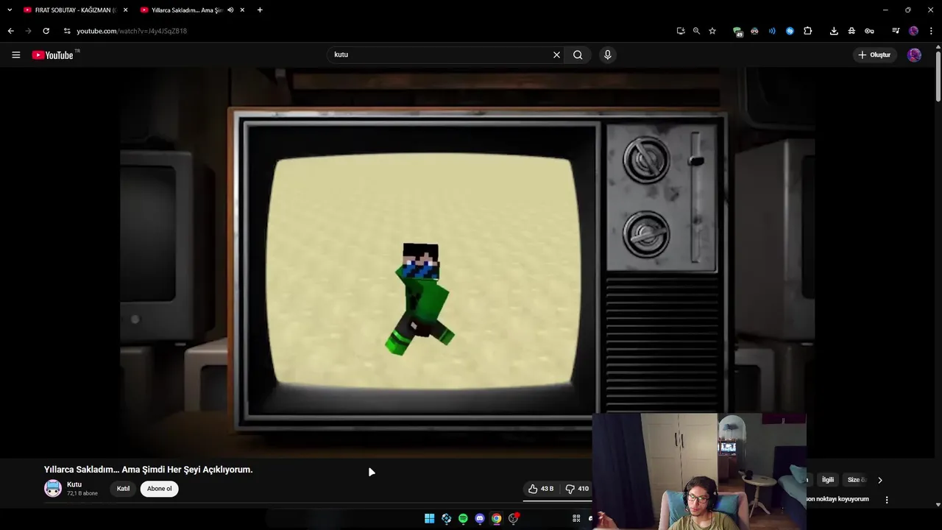Open Spotify from taskbar
The height and width of the screenshot is (530, 942).
click(x=463, y=518)
